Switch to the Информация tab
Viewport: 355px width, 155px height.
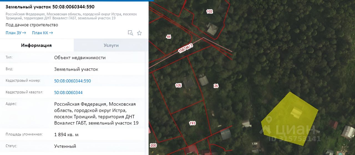37,45
